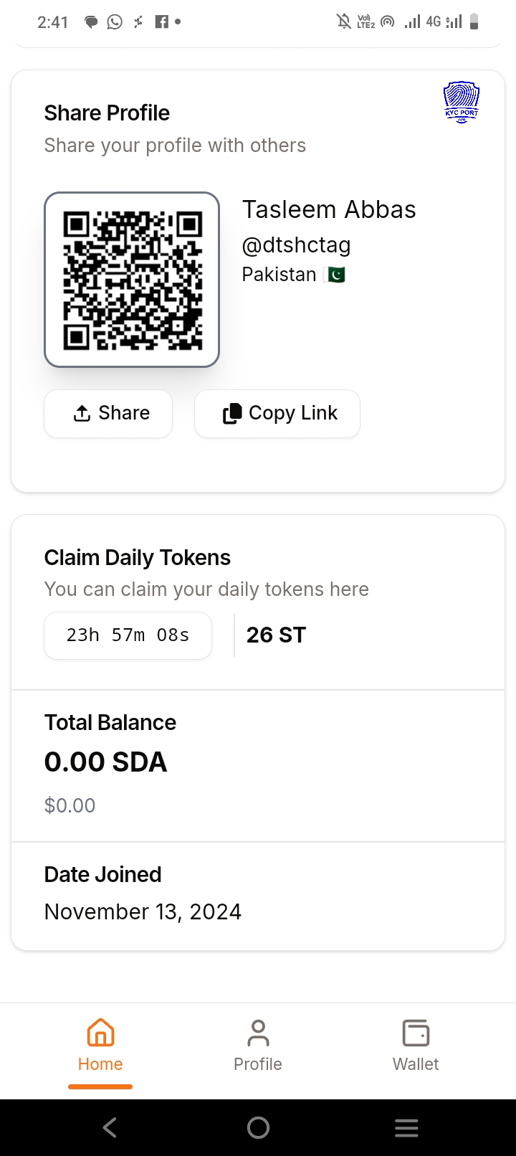Screen dimensions: 516x1156
Task: Tap the Android back arrow
Action: coord(110,1128)
